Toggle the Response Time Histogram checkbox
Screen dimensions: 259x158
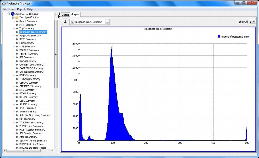pyautogui.click(x=72, y=22)
